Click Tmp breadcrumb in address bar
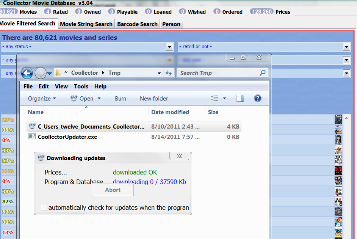The width and height of the screenshot is (357, 239). 114,73
